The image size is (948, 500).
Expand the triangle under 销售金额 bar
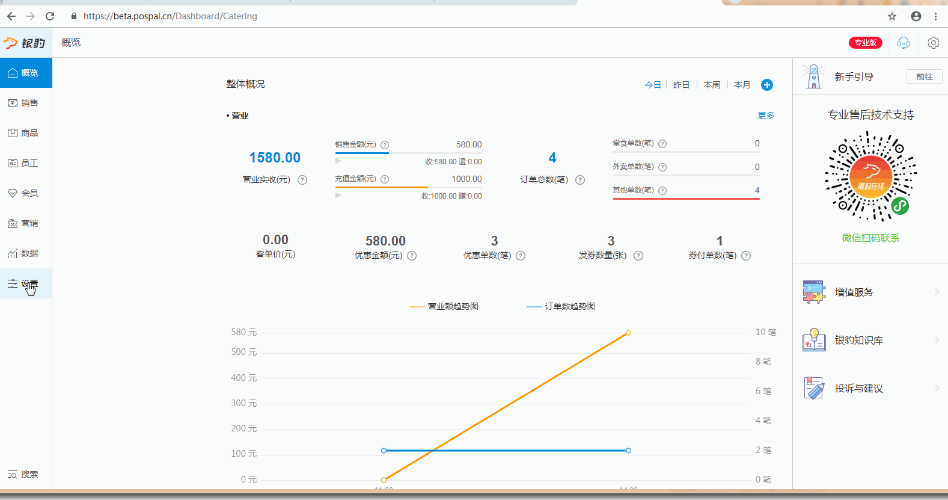pyautogui.click(x=338, y=161)
